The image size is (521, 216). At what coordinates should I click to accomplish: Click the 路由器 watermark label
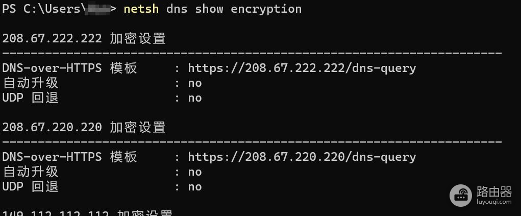(493, 191)
